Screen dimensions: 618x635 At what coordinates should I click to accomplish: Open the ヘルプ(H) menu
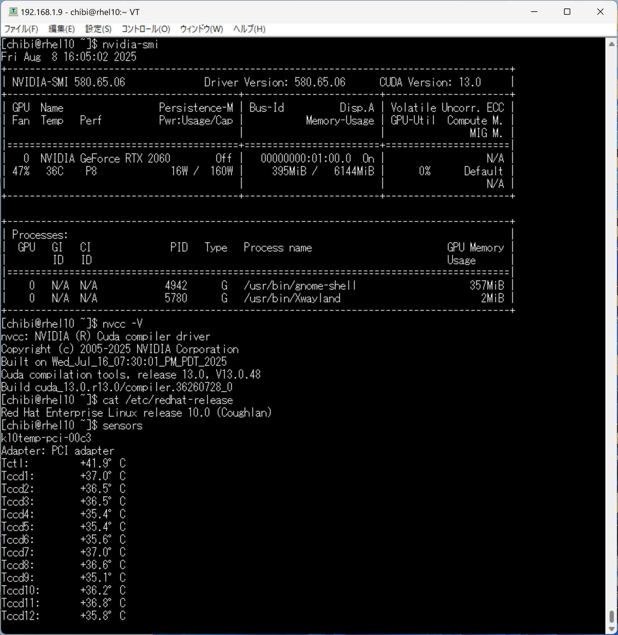249,29
